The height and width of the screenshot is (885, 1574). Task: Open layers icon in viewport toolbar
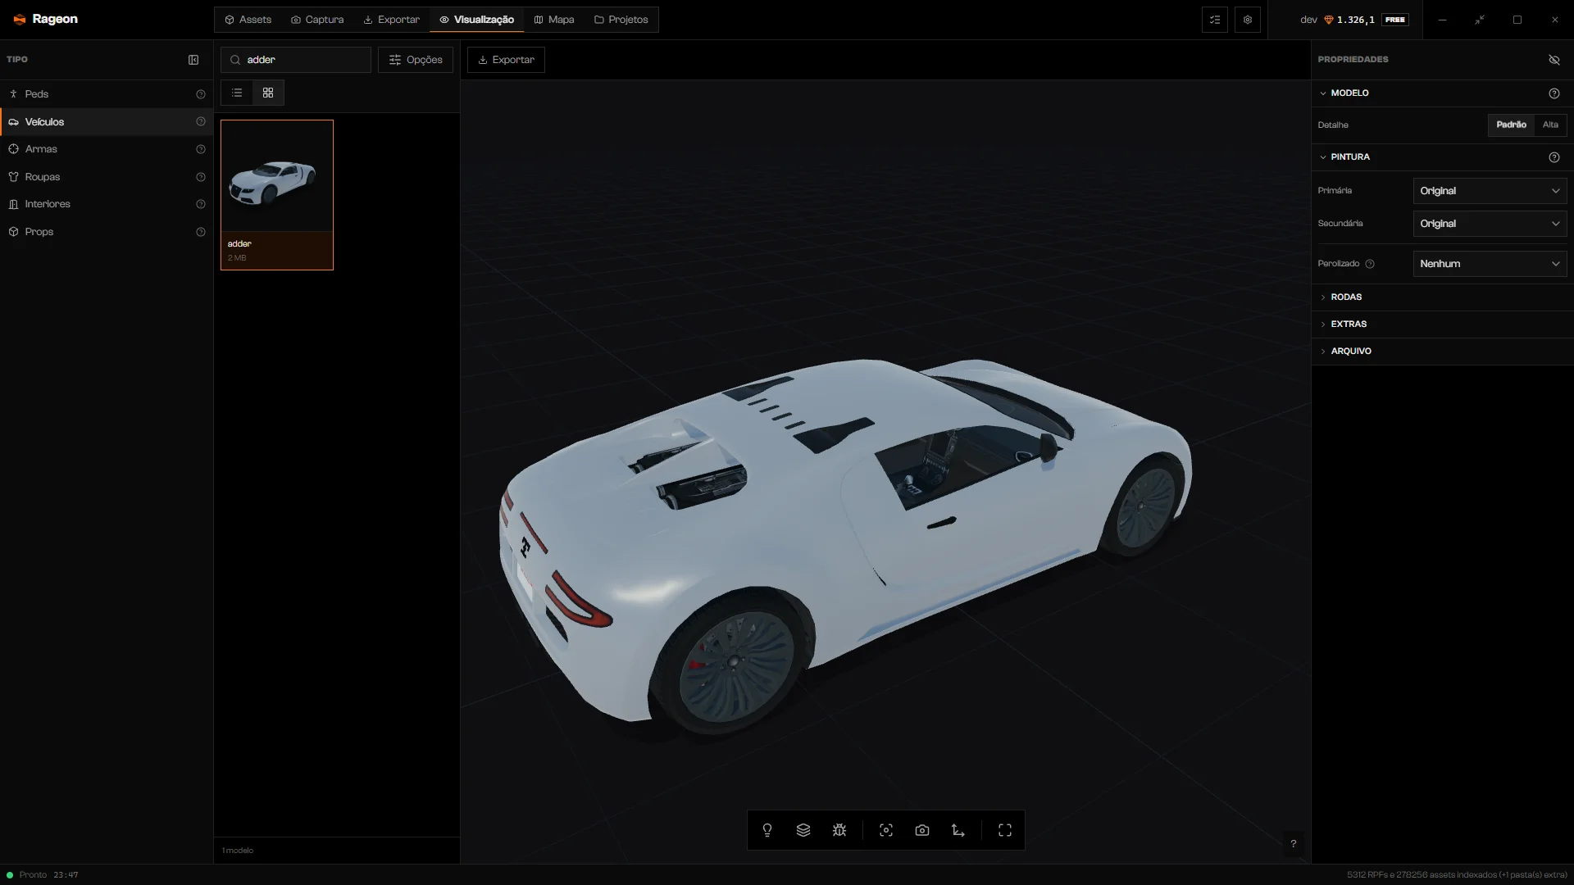pos(803,830)
